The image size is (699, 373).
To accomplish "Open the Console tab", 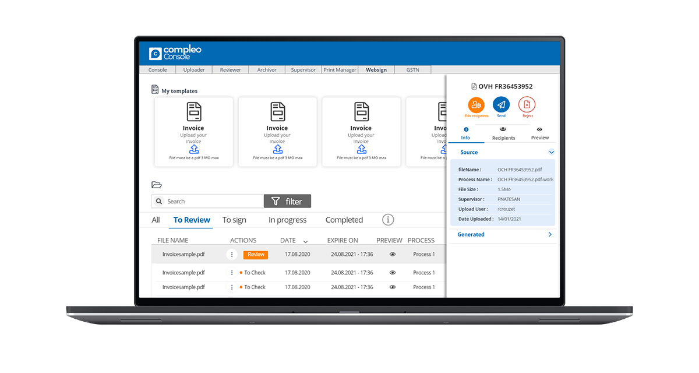I will (157, 70).
